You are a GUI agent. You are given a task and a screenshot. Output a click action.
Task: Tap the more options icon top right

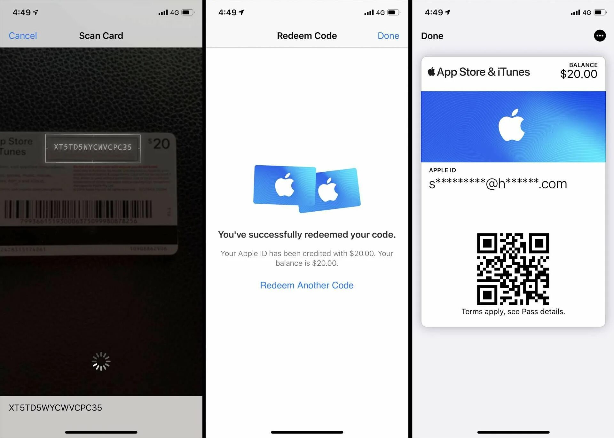pyautogui.click(x=600, y=35)
